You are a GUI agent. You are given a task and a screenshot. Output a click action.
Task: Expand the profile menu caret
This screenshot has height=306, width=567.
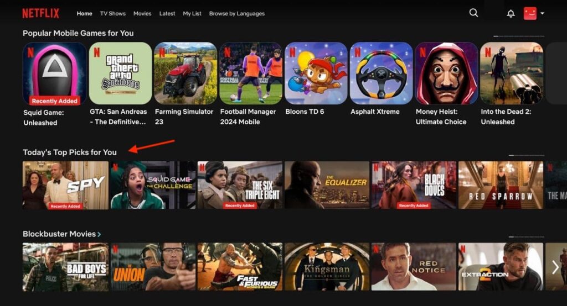point(542,13)
